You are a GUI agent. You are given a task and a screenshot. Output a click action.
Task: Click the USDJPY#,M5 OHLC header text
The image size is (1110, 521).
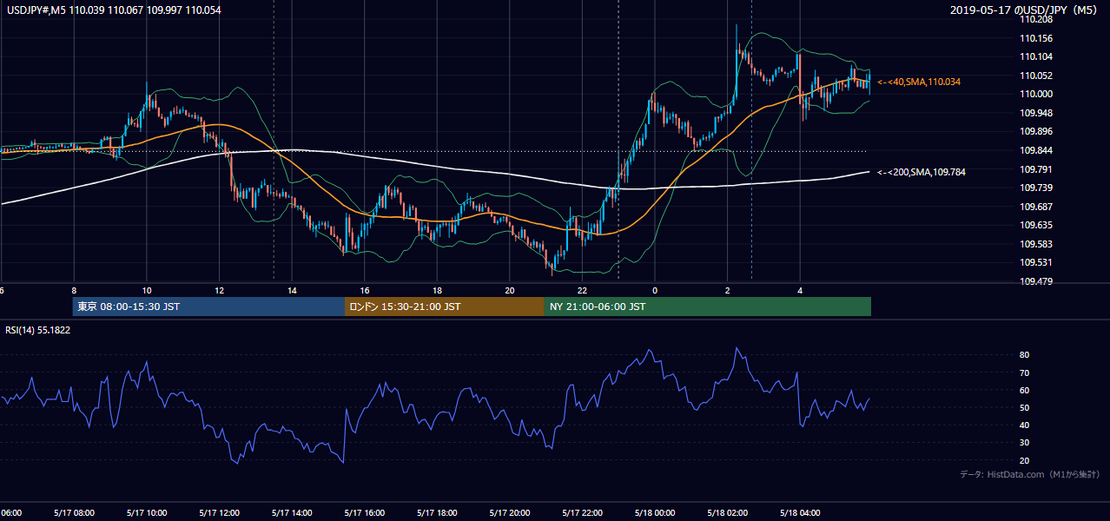tap(112, 10)
